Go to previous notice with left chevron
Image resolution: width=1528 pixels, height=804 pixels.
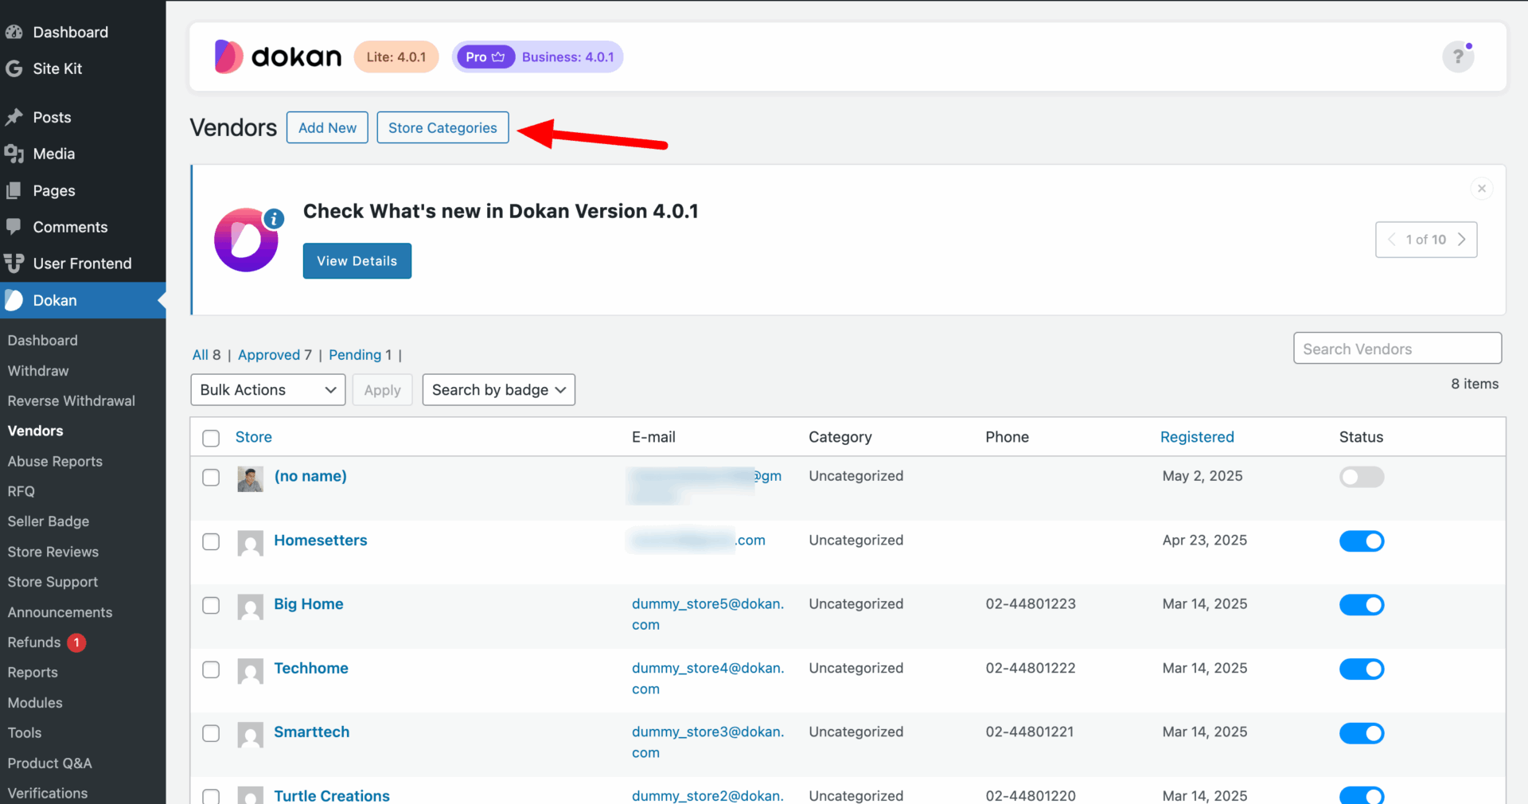tap(1391, 240)
